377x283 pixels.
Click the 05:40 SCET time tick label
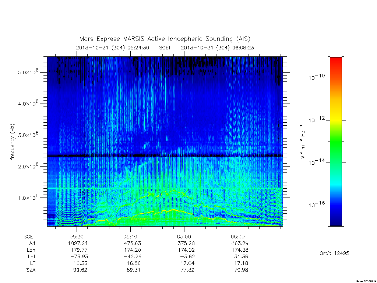(130, 237)
